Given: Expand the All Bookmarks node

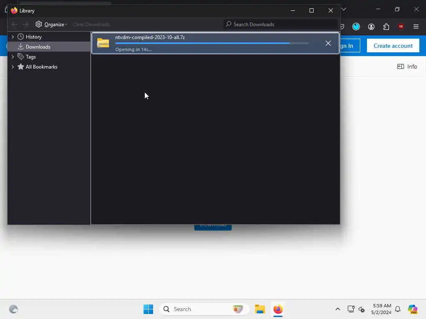Looking at the screenshot, I should click(12, 67).
